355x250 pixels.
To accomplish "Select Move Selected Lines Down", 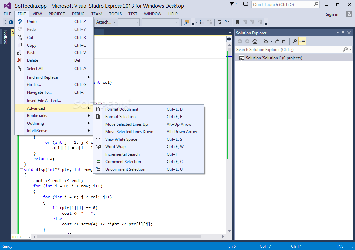I will pyautogui.click(x=149, y=132).
